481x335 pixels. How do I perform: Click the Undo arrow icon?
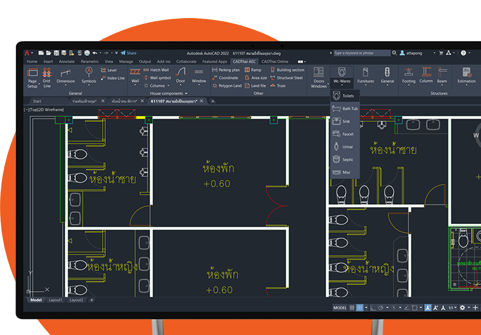[x=95, y=53]
